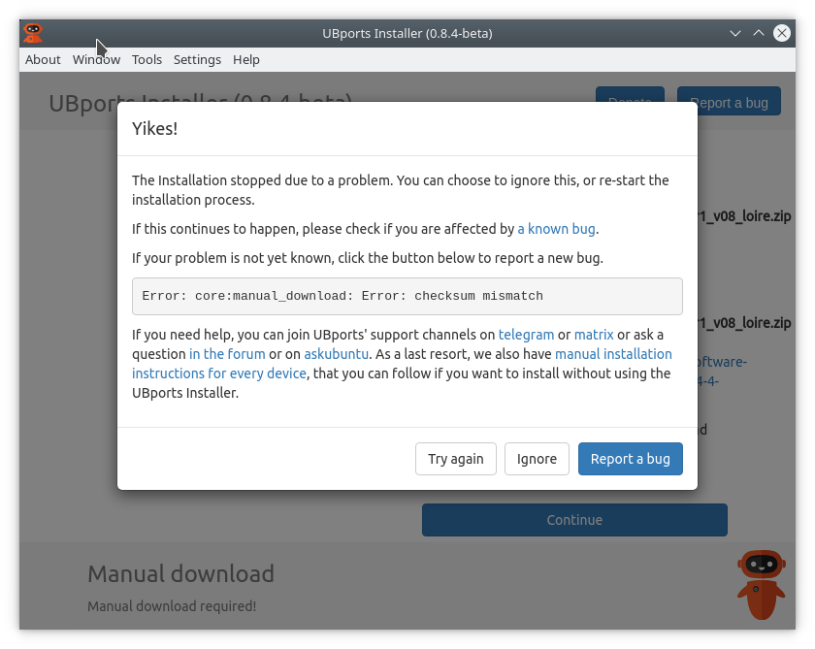The image size is (815, 649).
Task: Maximize the installer window
Action: click(x=759, y=33)
